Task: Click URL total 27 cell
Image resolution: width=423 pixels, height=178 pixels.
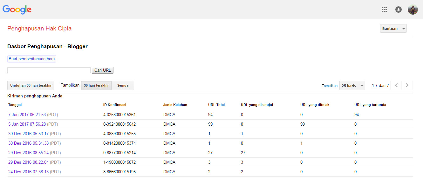Action: (x=210, y=153)
